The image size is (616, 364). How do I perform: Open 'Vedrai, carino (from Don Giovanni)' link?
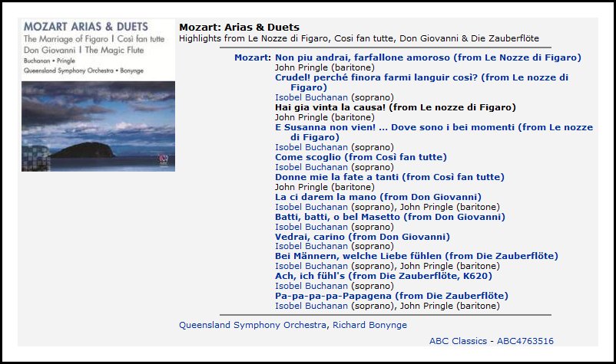[363, 237]
